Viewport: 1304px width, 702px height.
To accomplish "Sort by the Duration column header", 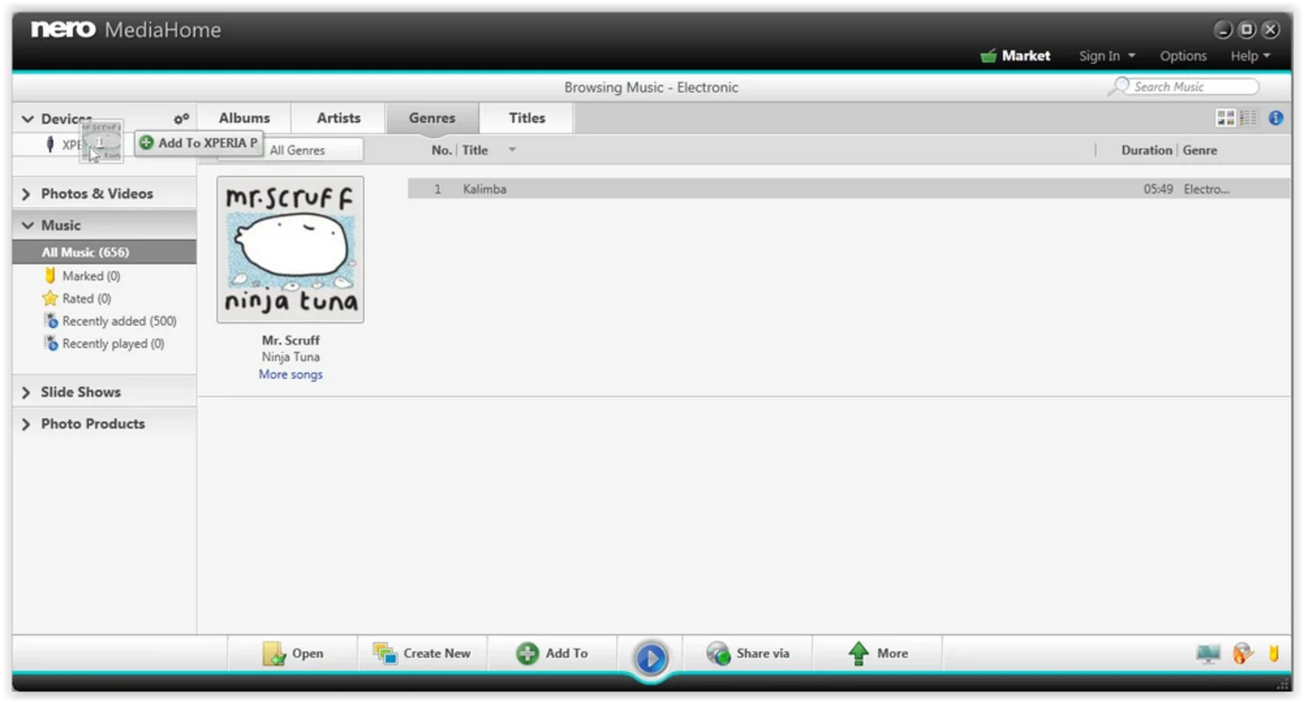I will [1146, 150].
